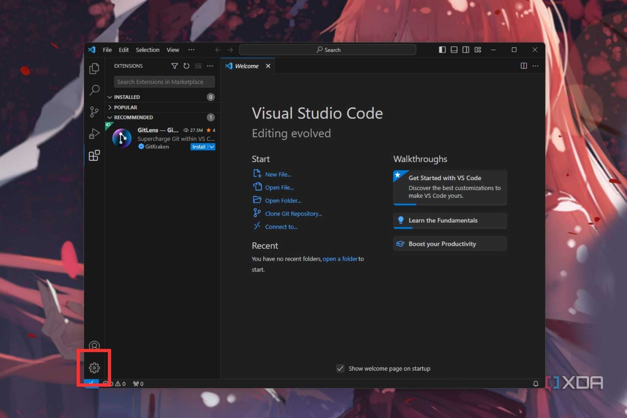
Task: Split the editor to the right
Action: (x=524, y=66)
